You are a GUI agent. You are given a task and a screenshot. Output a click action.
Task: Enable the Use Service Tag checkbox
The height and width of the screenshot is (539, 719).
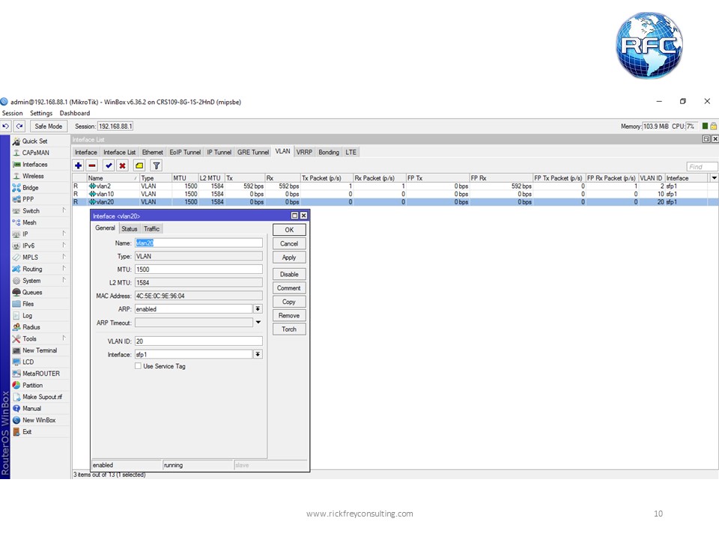(x=139, y=366)
